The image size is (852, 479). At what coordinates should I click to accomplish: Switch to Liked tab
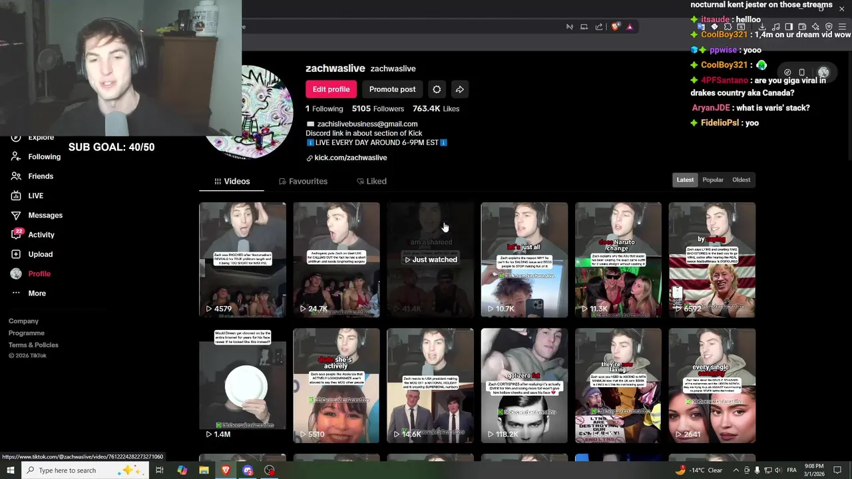(371, 181)
